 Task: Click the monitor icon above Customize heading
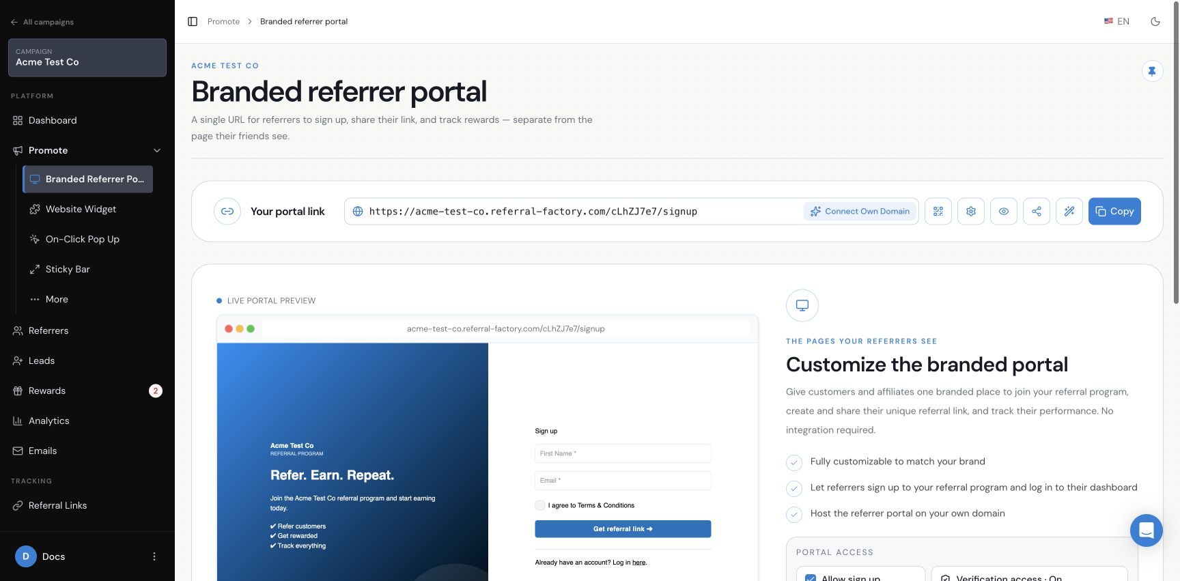(802, 305)
